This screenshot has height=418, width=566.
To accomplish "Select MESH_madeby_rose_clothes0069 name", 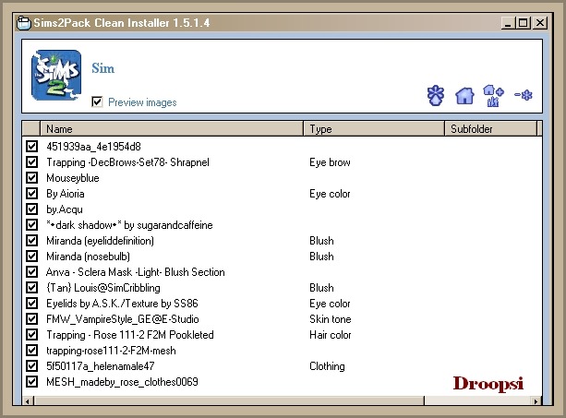I will click(122, 382).
